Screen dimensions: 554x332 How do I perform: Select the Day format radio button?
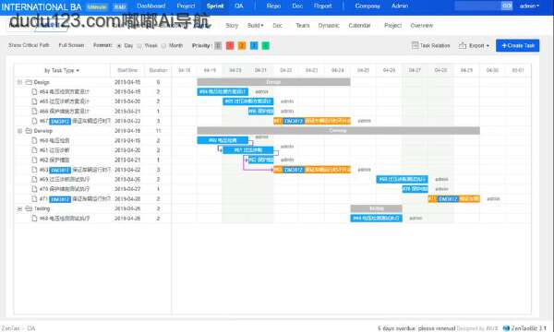point(119,45)
